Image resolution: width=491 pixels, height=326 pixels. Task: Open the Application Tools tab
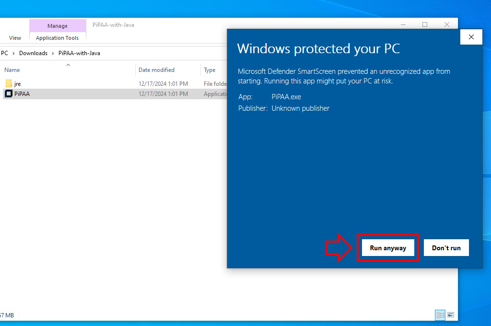pyautogui.click(x=58, y=38)
